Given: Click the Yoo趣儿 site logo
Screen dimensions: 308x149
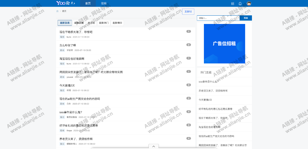Looking at the screenshot, I should [x=65, y=3].
